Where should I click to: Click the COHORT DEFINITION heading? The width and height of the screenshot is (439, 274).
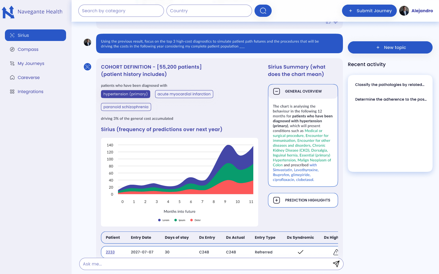[x=151, y=70]
